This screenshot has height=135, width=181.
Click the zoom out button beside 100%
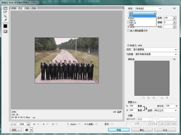click(x=12, y=124)
